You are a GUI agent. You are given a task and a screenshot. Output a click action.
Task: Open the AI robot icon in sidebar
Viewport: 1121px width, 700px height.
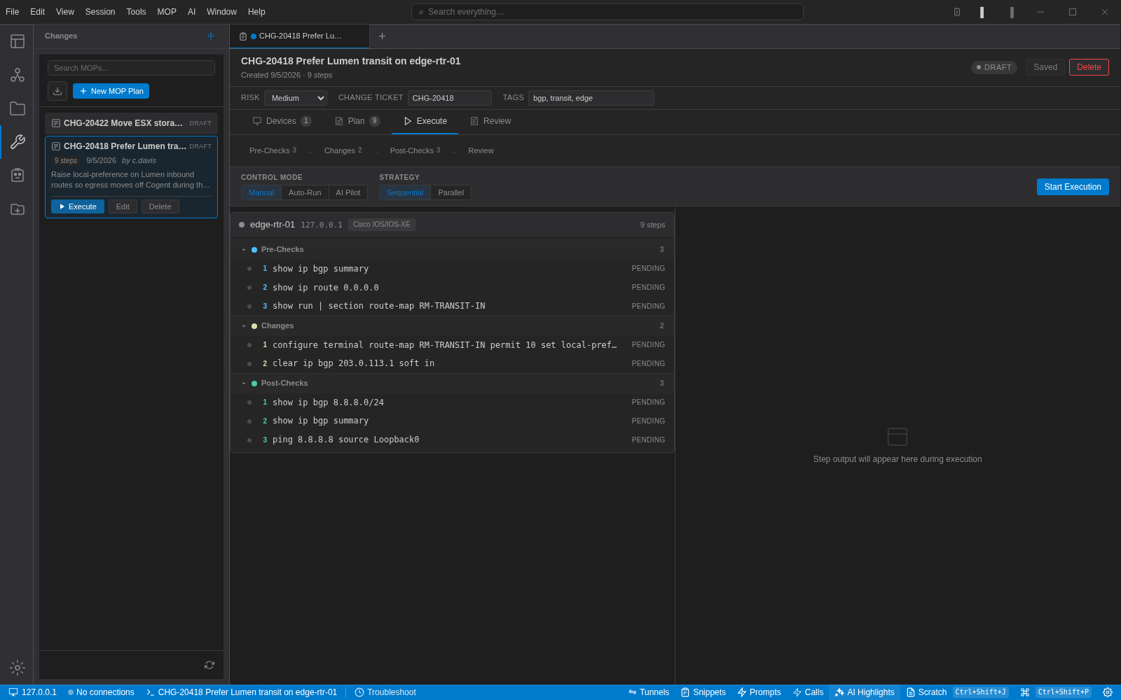coord(18,176)
